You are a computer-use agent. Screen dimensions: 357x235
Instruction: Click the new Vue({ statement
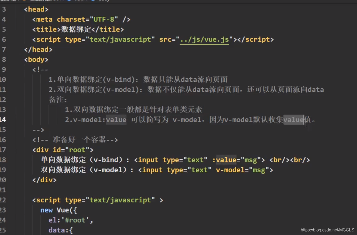point(59,210)
